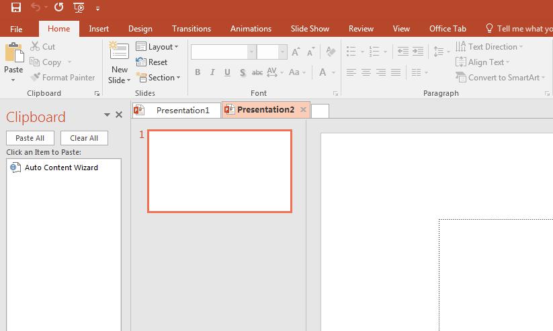Switch to the Design ribbon tab

(140, 29)
